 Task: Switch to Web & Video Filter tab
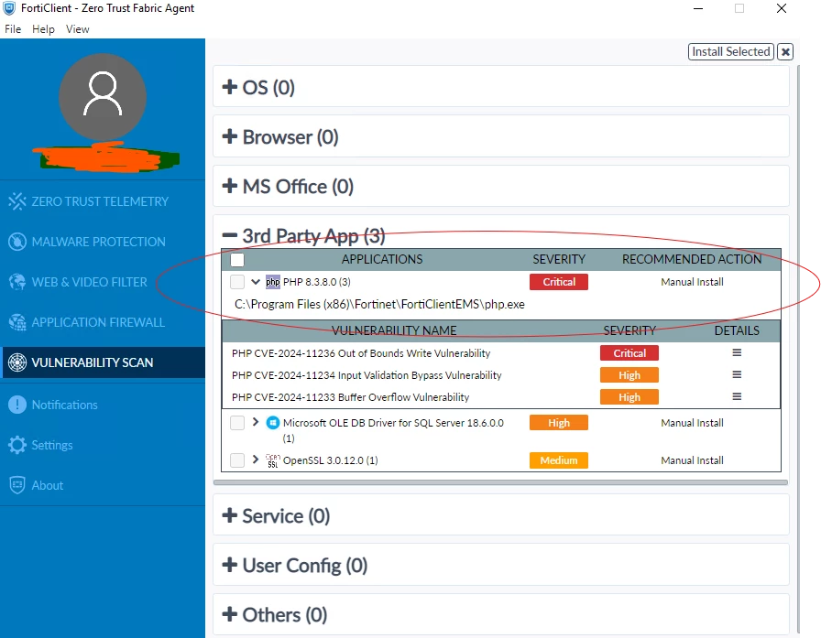coord(103,282)
